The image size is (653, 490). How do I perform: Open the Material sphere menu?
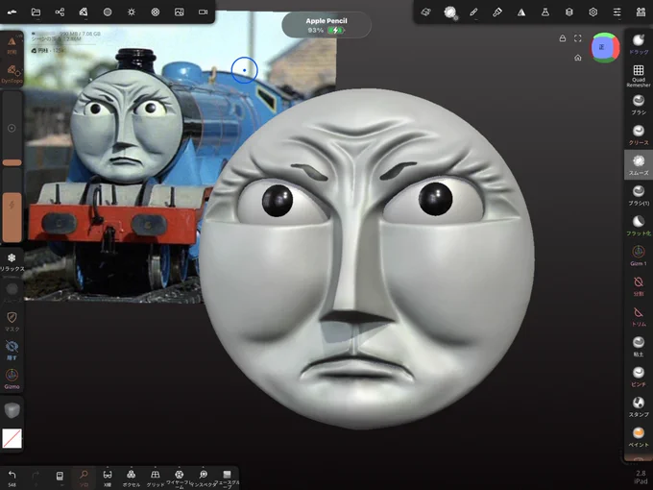108,12
